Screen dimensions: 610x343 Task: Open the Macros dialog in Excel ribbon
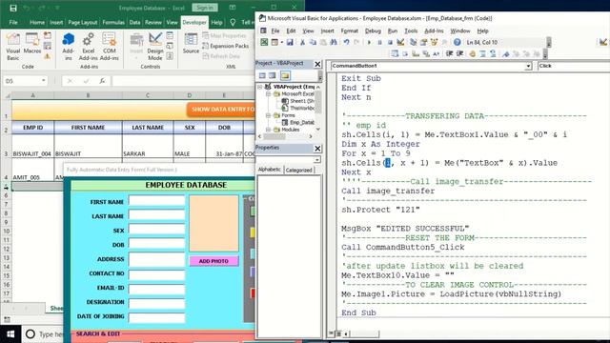pos(31,43)
